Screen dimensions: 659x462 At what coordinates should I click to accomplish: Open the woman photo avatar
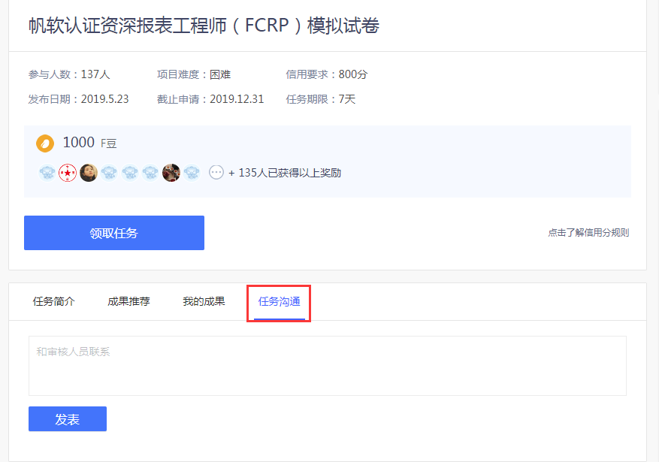88,173
